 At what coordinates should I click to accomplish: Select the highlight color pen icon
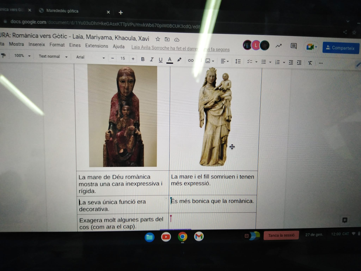tap(179, 60)
